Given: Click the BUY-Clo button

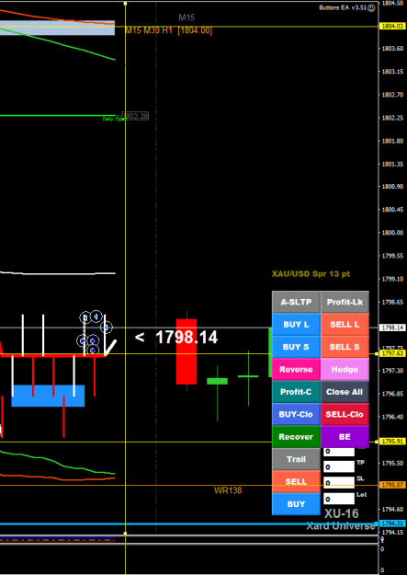Looking at the screenshot, I should click(296, 414).
